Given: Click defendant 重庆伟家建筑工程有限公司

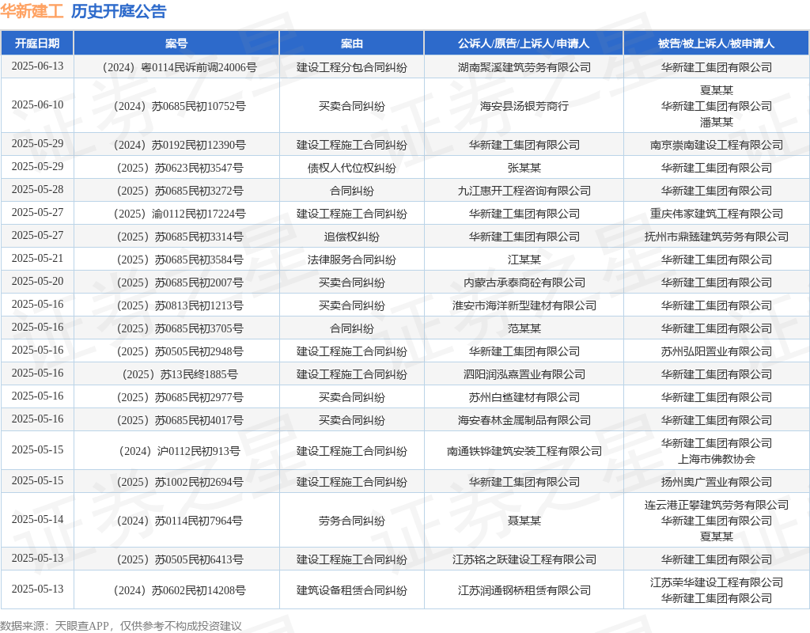Looking at the screenshot, I should (x=717, y=214).
